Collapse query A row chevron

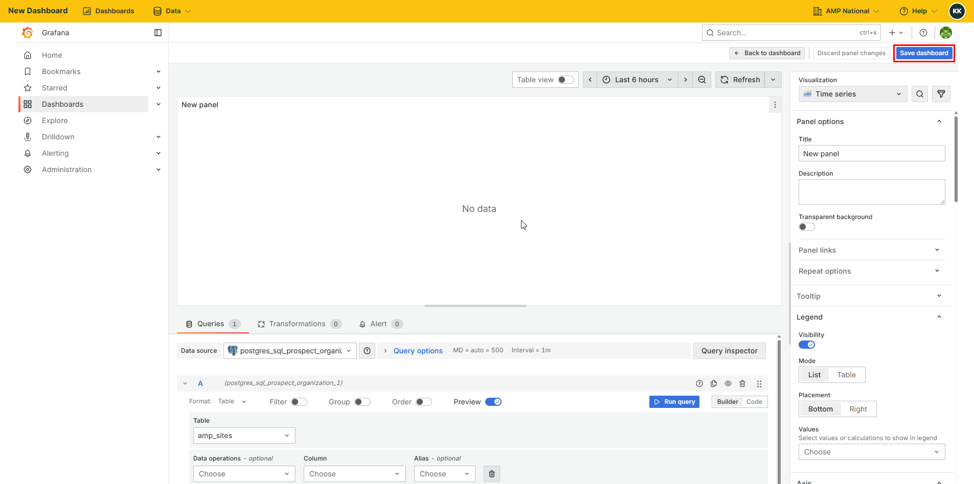(185, 383)
